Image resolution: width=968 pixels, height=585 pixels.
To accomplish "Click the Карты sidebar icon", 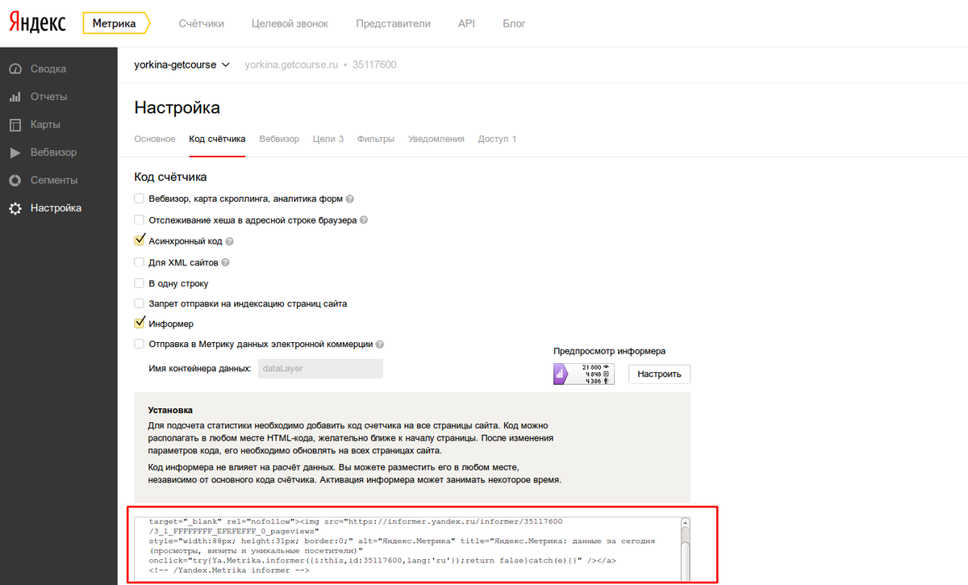I will point(15,125).
